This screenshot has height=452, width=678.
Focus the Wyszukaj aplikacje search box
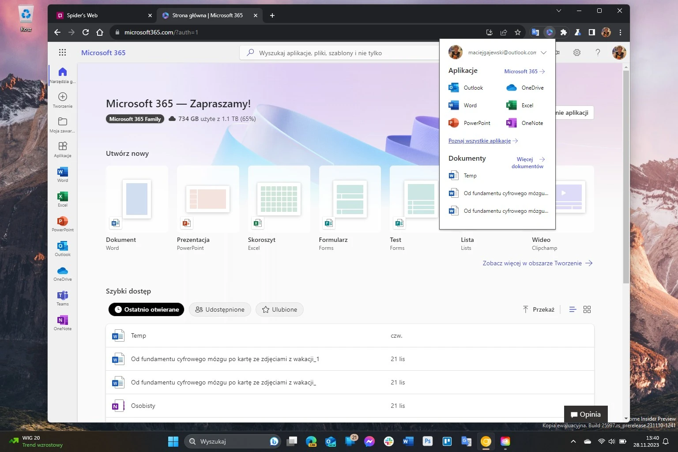pyautogui.click(x=340, y=53)
